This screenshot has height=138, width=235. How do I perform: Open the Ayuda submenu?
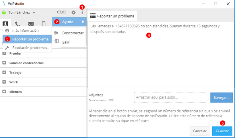[x=69, y=22]
